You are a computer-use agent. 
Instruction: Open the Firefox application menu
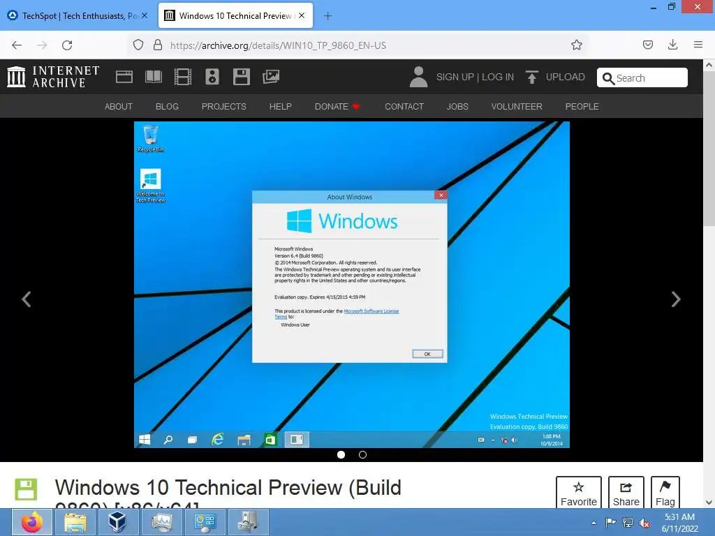[698, 45]
